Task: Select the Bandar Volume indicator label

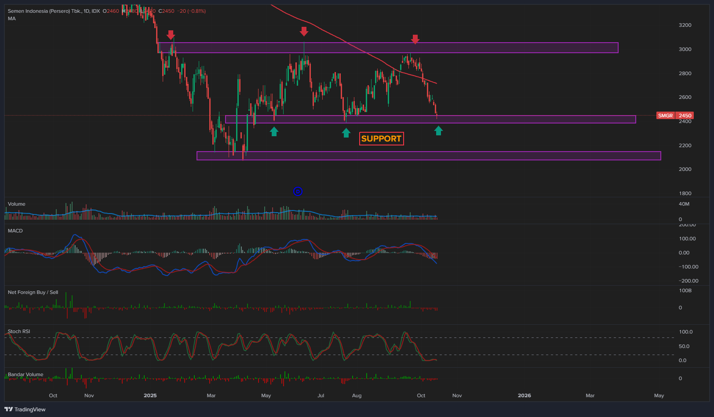Action: pyautogui.click(x=25, y=374)
